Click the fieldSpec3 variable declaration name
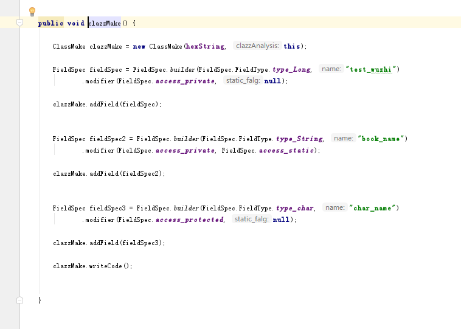This screenshot has height=329, width=461. click(108, 209)
